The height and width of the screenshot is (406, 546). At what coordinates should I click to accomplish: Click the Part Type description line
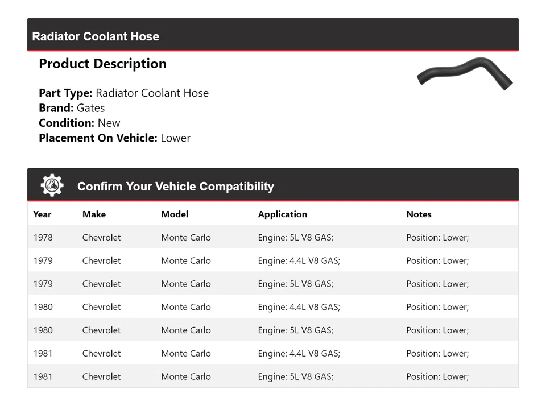point(123,93)
